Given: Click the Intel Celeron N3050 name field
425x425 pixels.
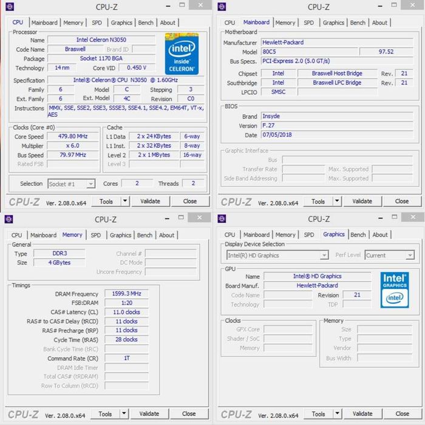Looking at the screenshot, I should click(x=101, y=40).
